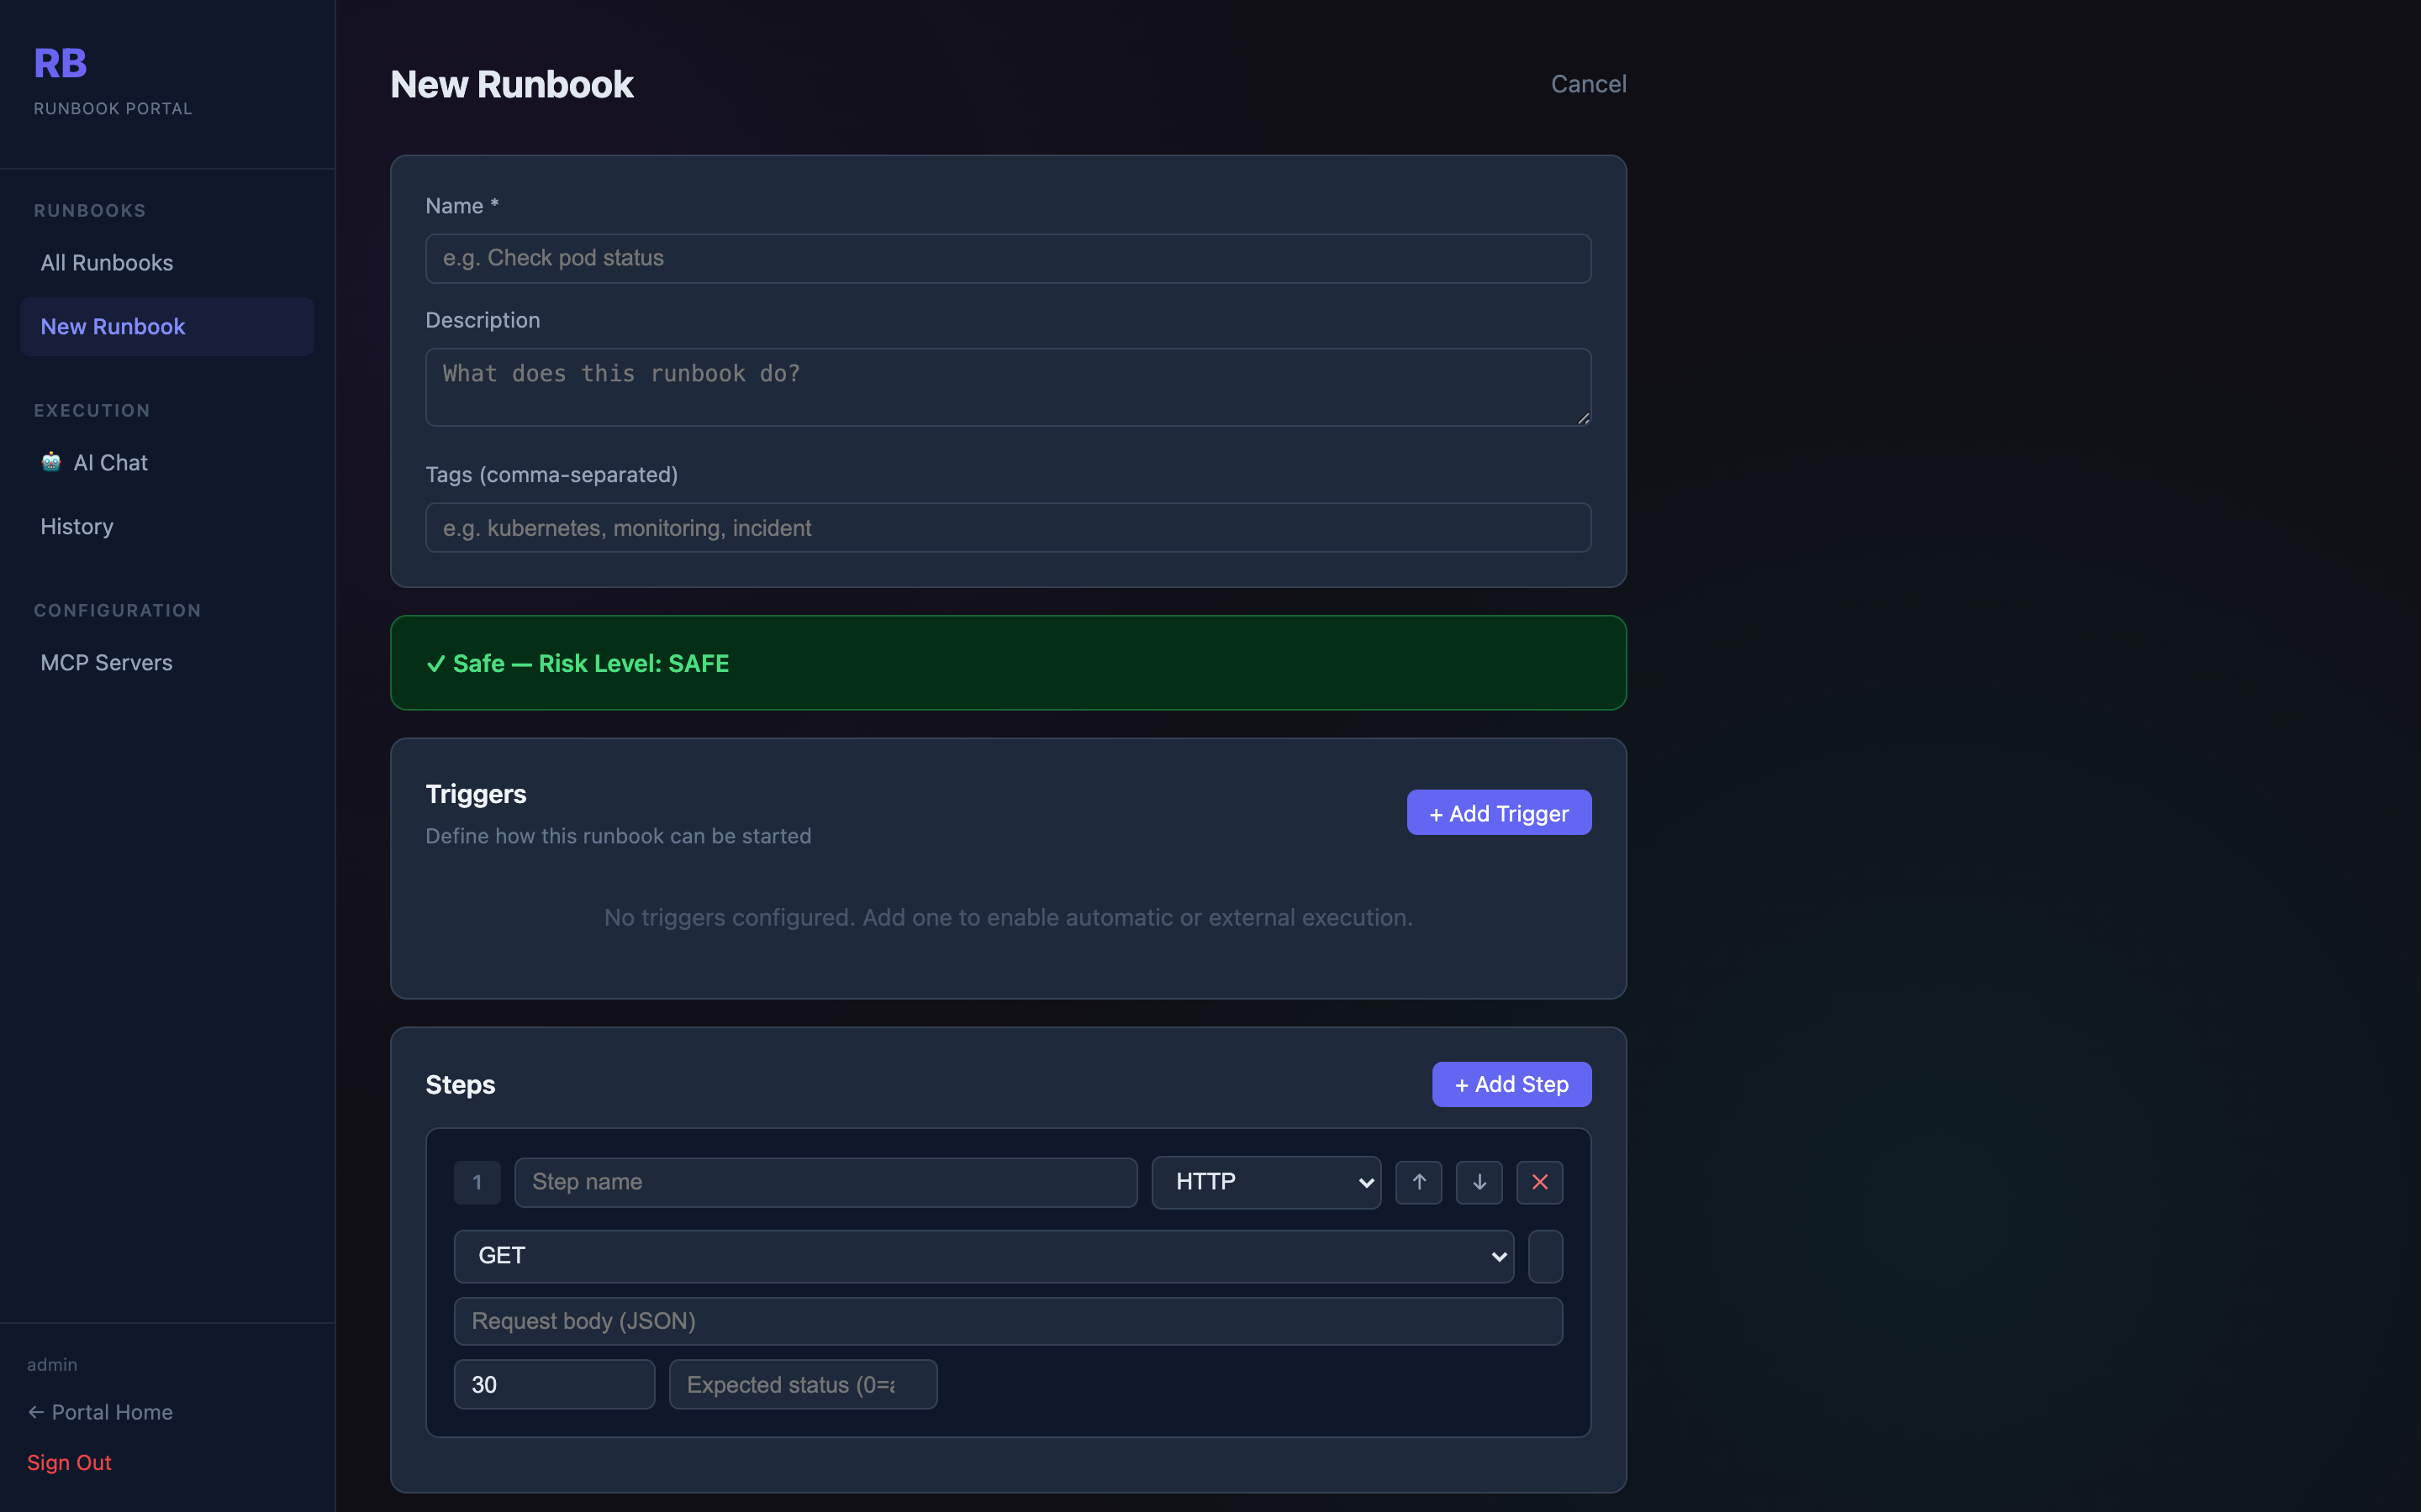Click the RB logo in the sidebar
The image size is (2421, 1512).
click(x=60, y=62)
